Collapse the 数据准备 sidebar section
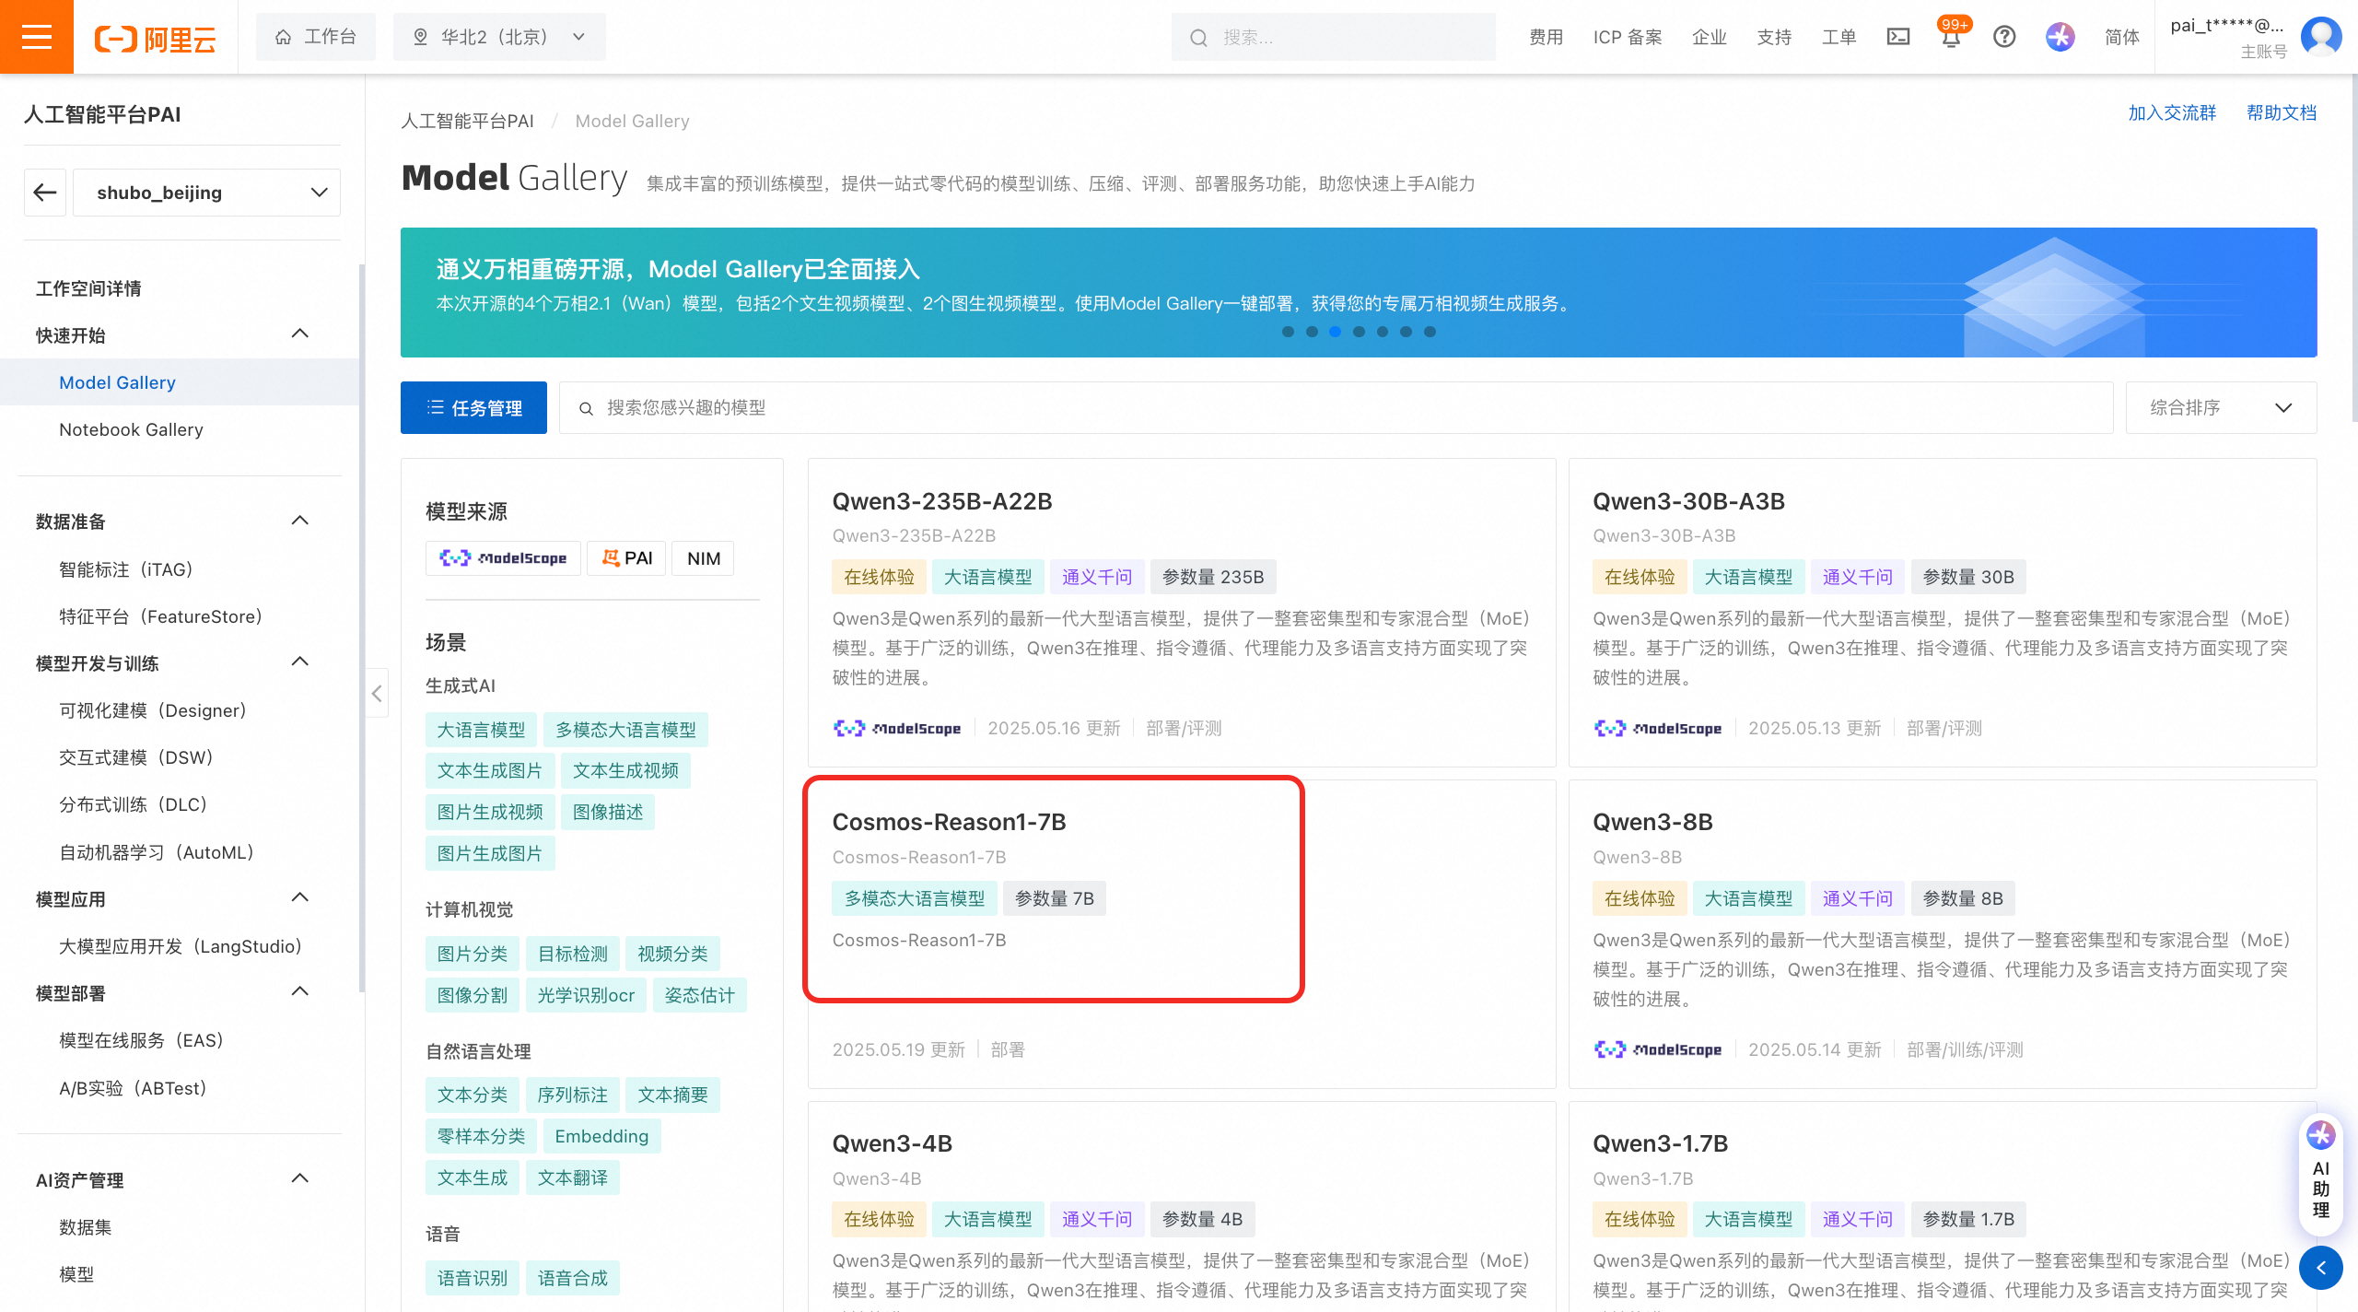Viewport: 2358px width, 1312px height. click(x=299, y=520)
